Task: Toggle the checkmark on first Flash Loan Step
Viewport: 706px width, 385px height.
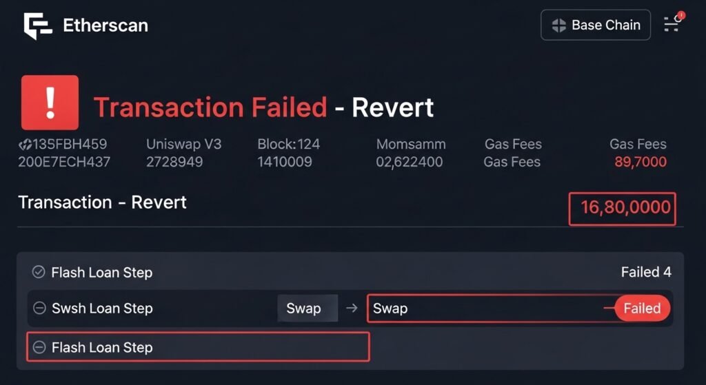Action: coord(39,272)
